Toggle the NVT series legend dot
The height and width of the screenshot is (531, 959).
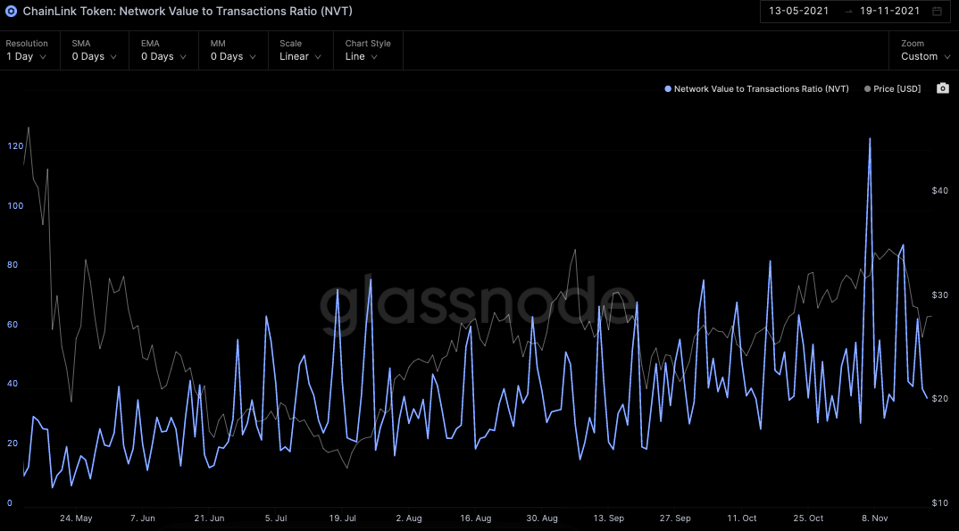click(x=668, y=89)
